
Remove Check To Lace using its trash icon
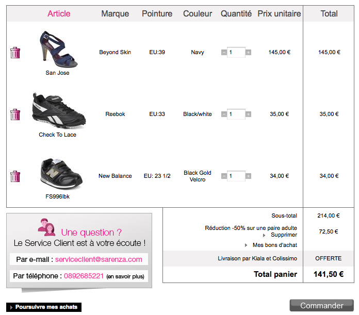(15, 114)
